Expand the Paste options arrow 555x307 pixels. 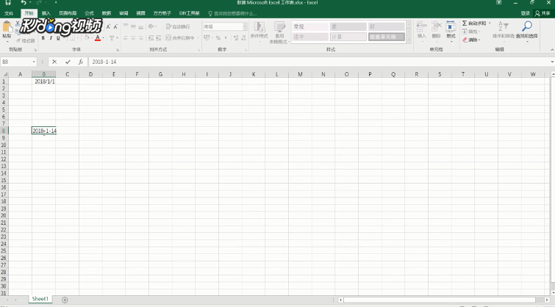7,41
